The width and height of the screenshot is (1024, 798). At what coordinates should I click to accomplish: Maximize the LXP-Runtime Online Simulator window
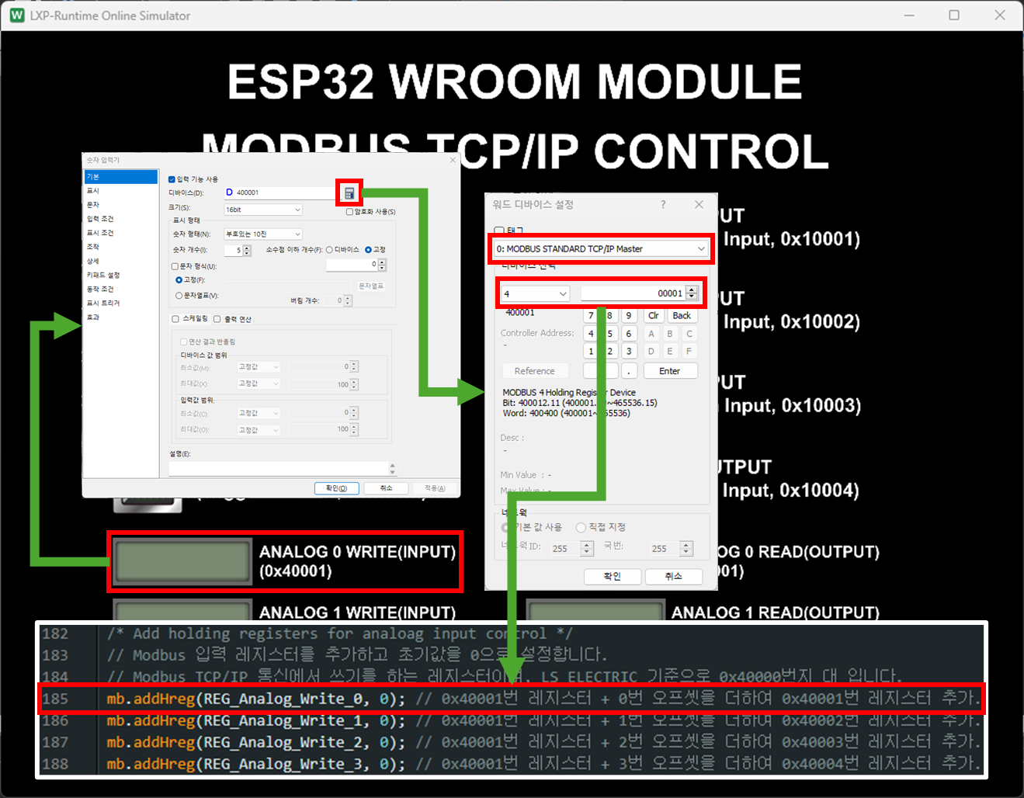(954, 15)
